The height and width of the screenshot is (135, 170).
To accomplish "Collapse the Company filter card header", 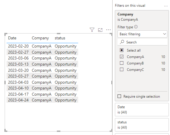I will point(125,14).
